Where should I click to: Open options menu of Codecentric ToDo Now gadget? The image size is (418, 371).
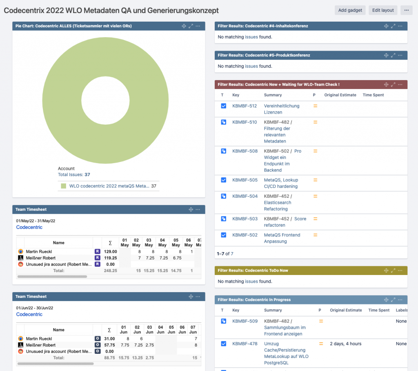click(400, 270)
